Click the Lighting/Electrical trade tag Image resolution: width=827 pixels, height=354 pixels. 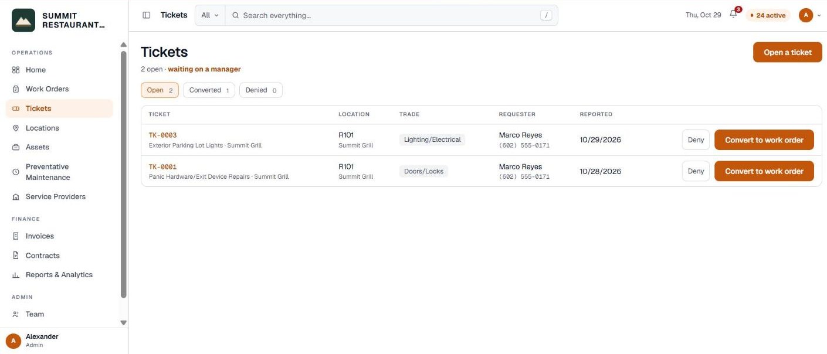tap(432, 140)
